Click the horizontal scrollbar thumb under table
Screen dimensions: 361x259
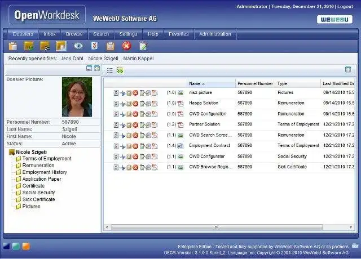[x=217, y=227]
